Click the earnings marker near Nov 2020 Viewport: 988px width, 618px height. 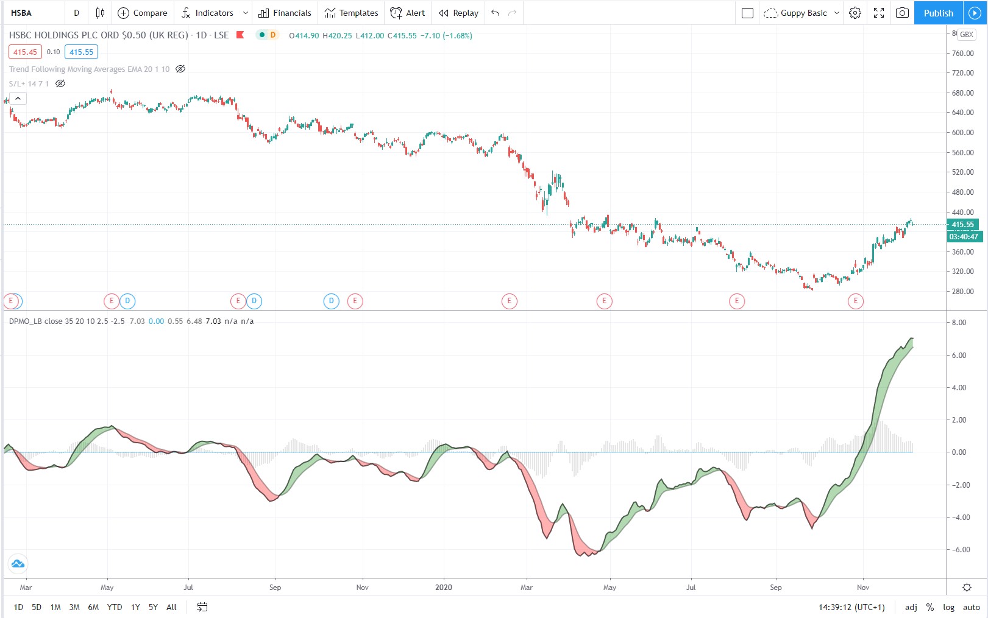856,301
